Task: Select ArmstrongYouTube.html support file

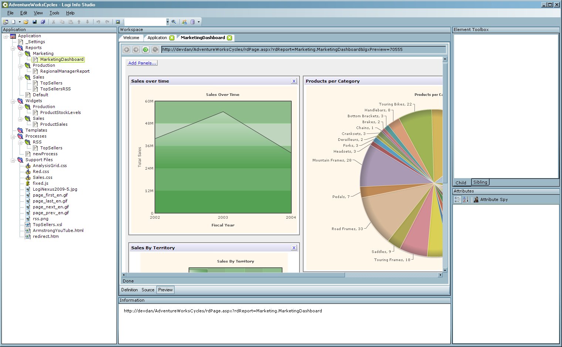Action: tap(58, 230)
